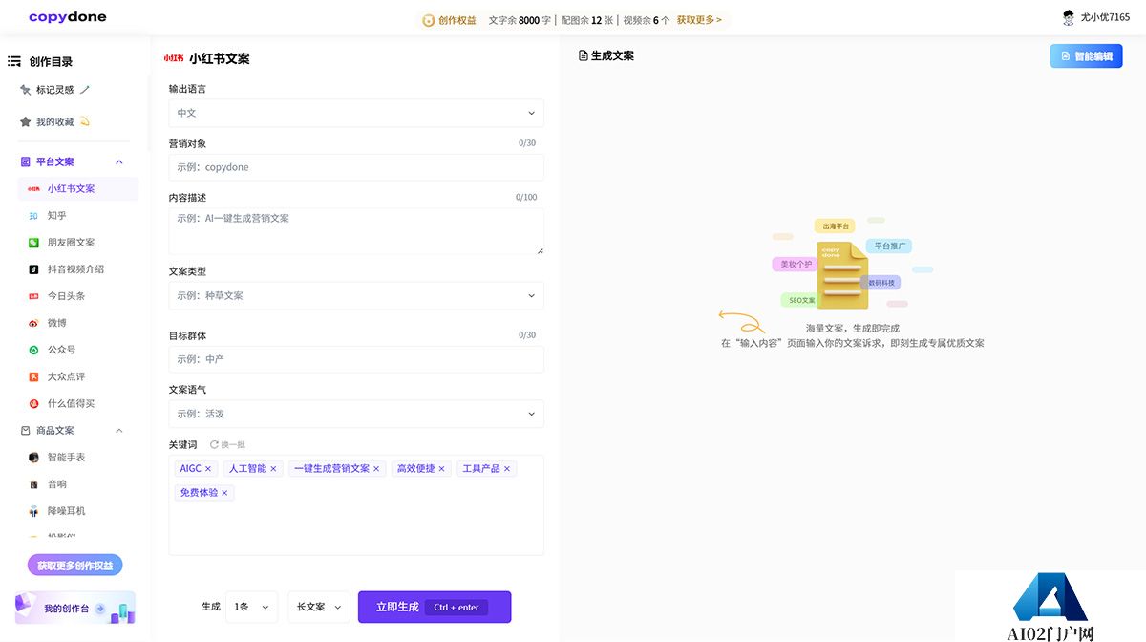The width and height of the screenshot is (1146, 642).
Task: Open the 输出语言 dropdown
Action: (x=356, y=113)
